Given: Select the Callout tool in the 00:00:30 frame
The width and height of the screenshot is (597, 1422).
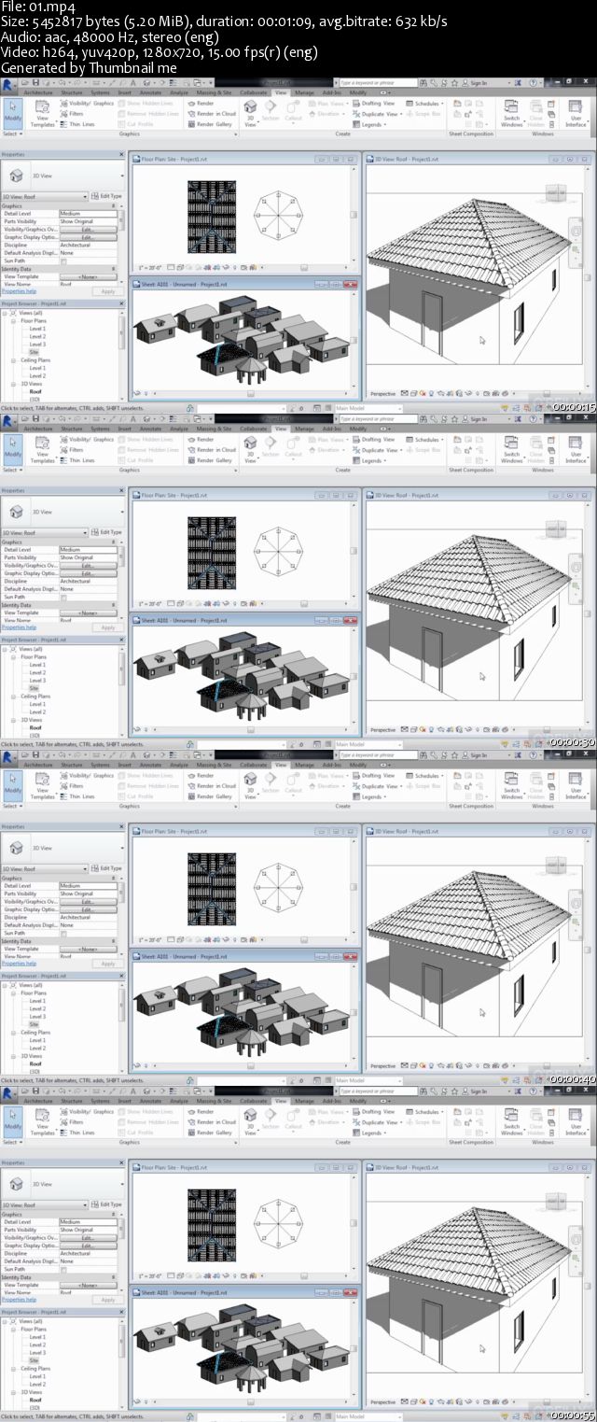Looking at the screenshot, I should pos(294,451).
